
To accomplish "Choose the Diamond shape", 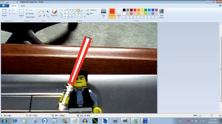I will (65, 14).
